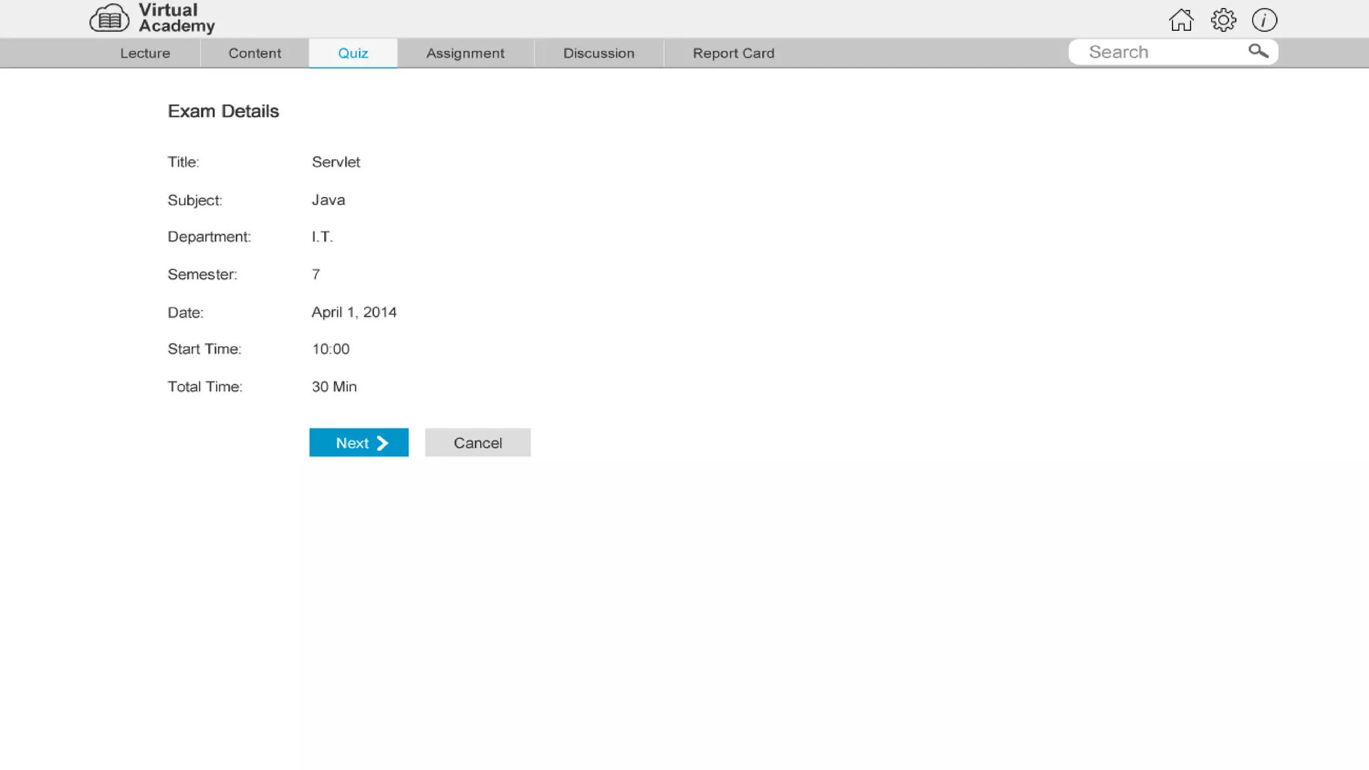Click the Servlet title value
The width and height of the screenshot is (1369, 770).
click(x=336, y=162)
